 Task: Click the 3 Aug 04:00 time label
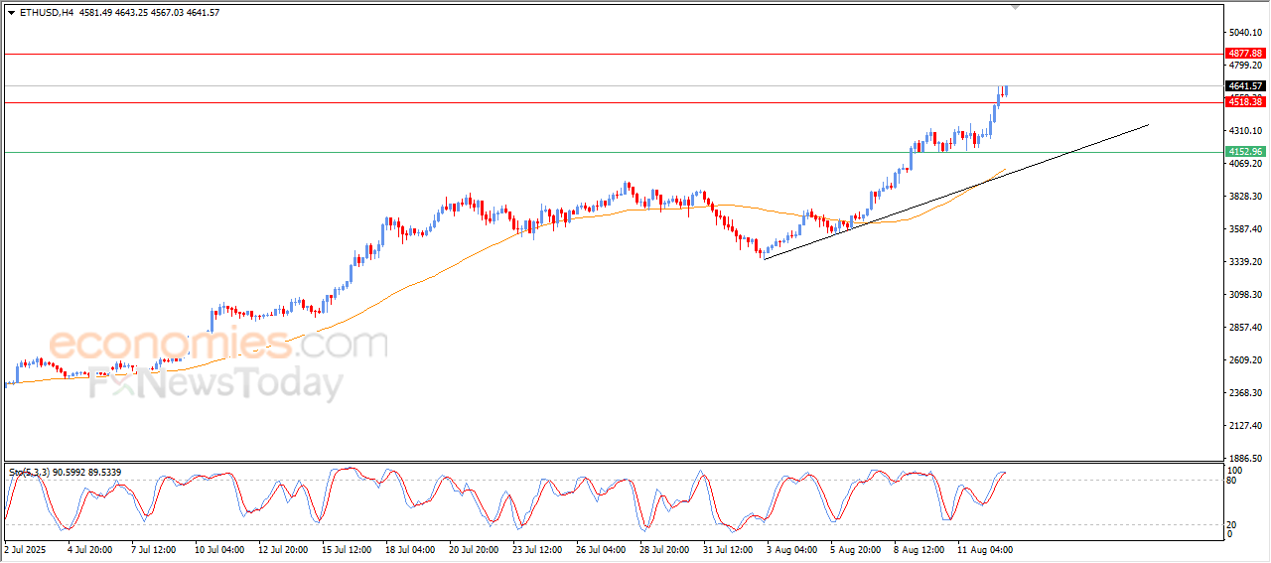pos(791,548)
